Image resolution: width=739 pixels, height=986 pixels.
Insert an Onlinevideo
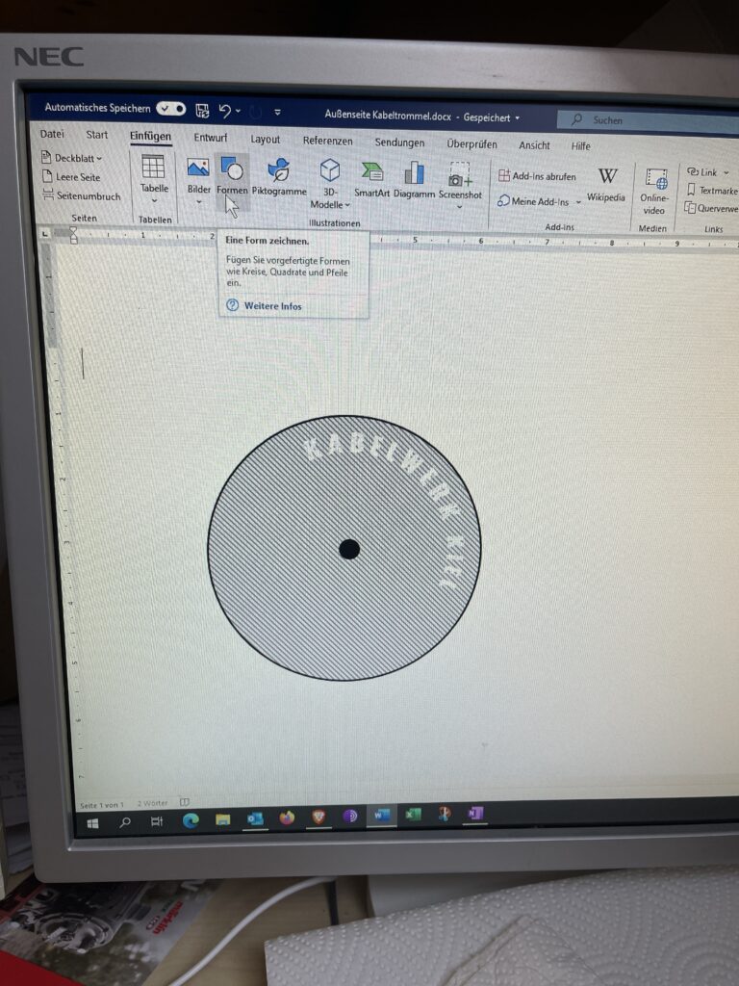[654, 192]
